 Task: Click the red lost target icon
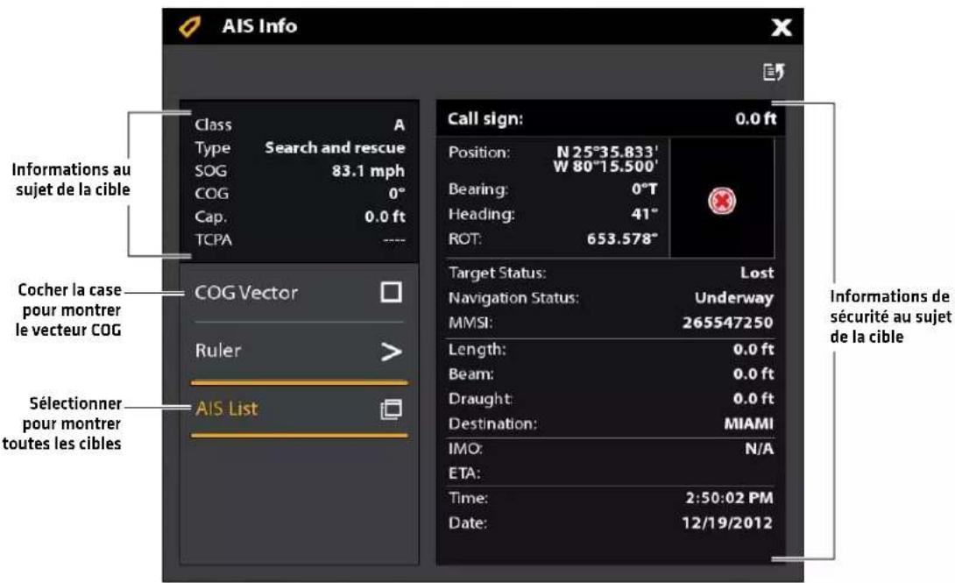[722, 201]
